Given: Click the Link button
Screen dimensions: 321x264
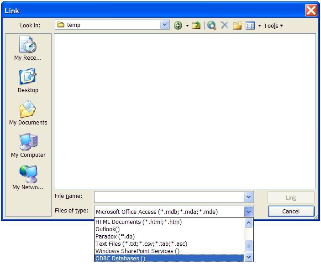Looking at the screenshot, I should coord(291,197).
